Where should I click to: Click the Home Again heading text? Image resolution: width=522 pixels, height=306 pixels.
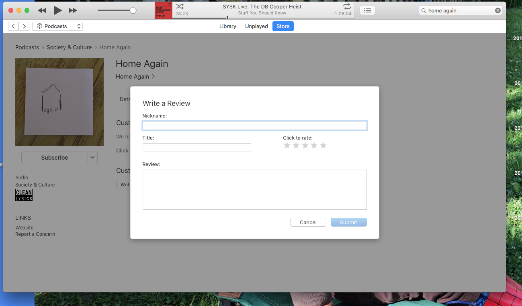coord(142,64)
